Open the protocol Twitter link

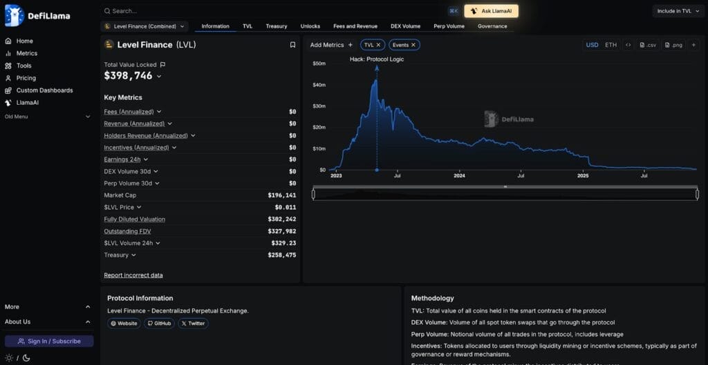pyautogui.click(x=194, y=323)
